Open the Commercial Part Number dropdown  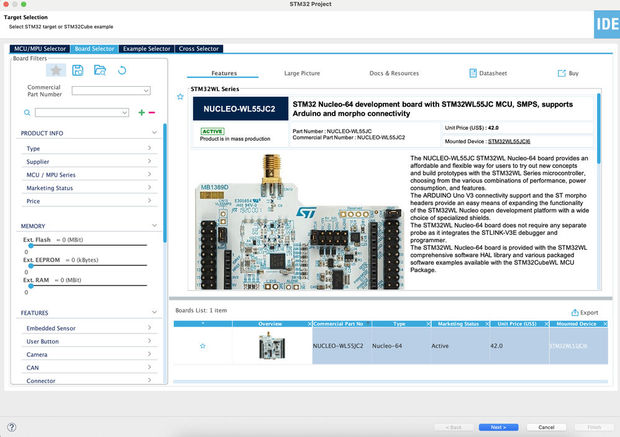point(146,90)
